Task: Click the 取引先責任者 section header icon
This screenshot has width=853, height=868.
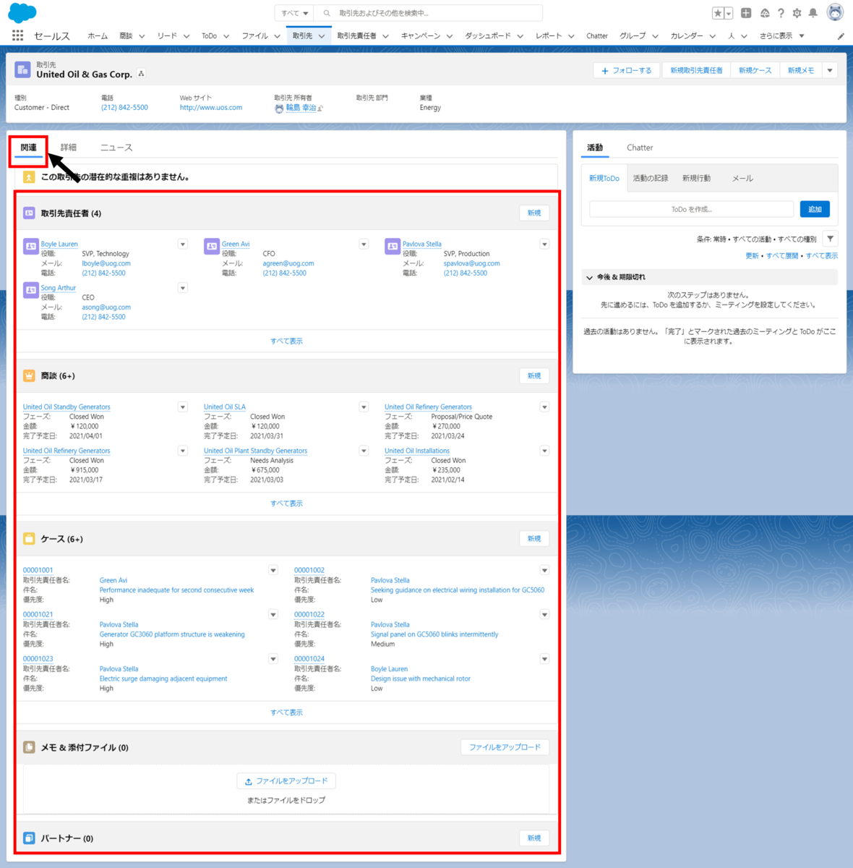Action: (29, 213)
